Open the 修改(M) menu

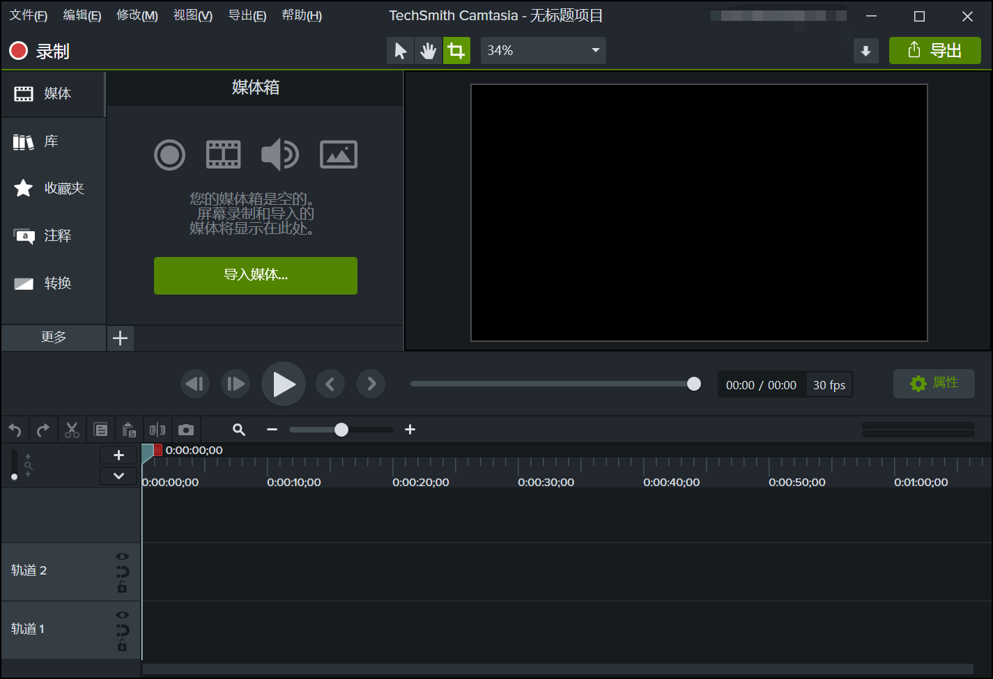pyautogui.click(x=137, y=15)
